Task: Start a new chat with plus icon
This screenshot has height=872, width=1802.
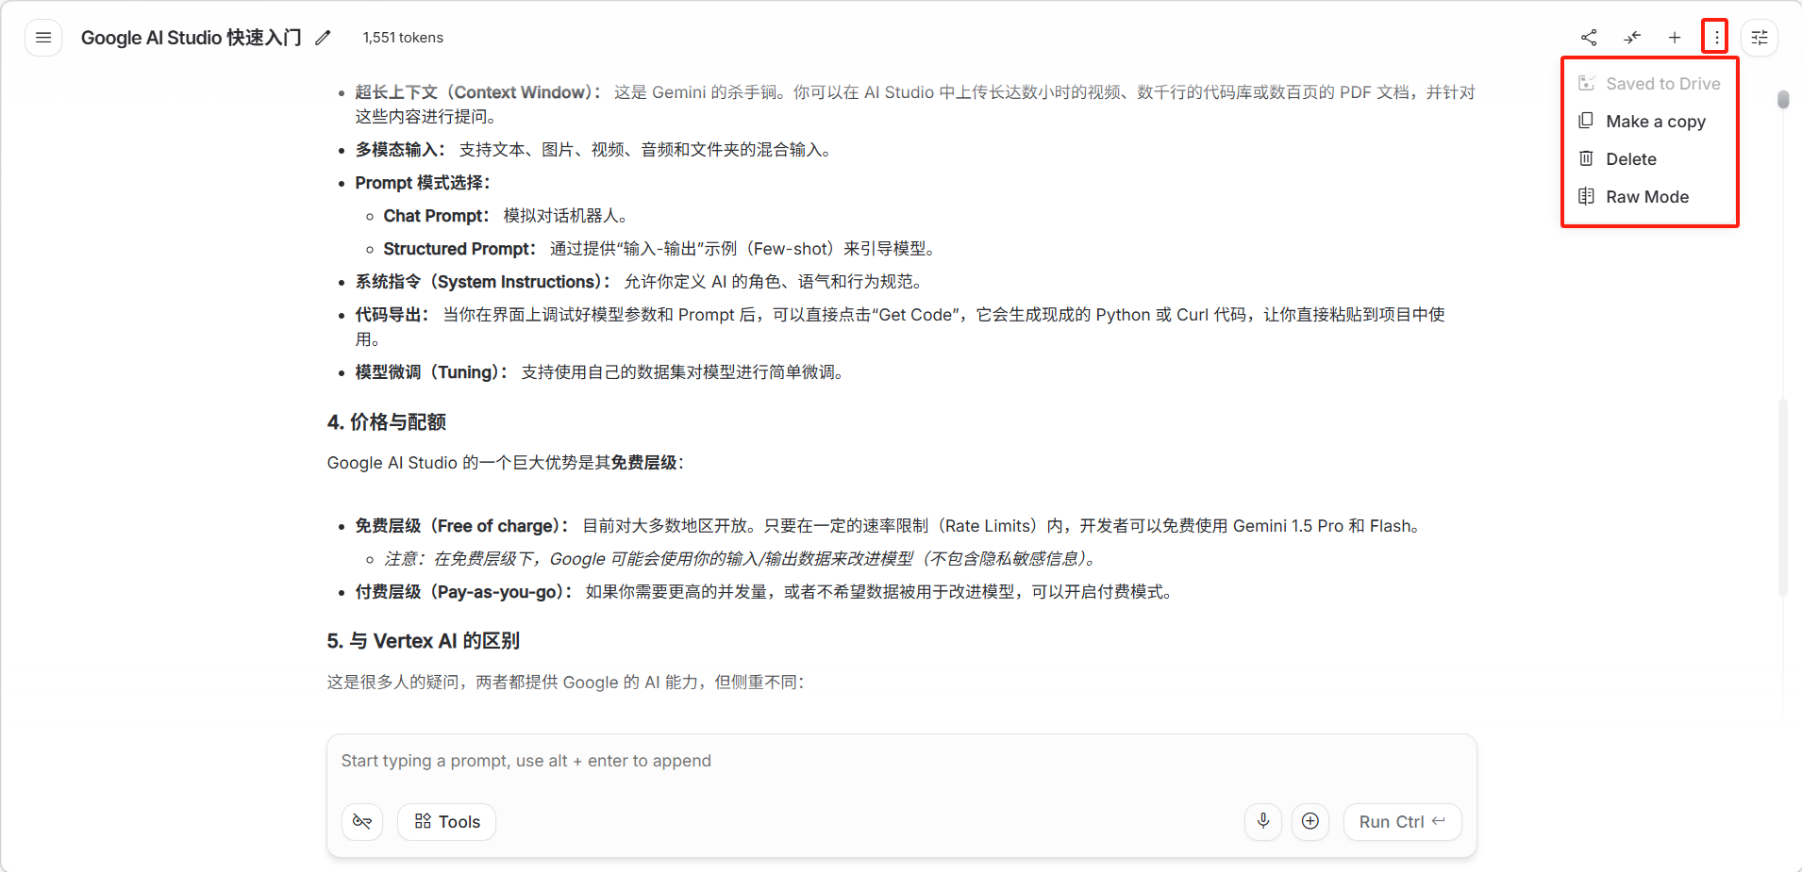Action: point(1674,38)
